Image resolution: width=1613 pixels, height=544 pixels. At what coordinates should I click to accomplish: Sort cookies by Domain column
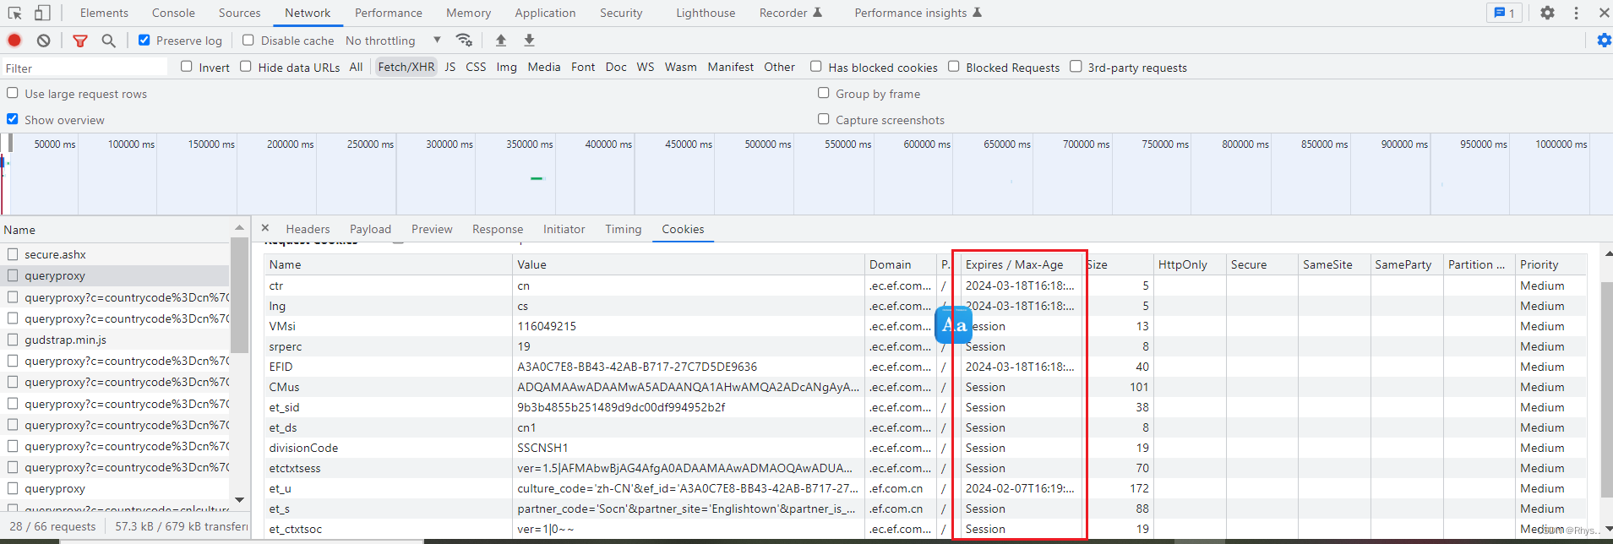[900, 264]
